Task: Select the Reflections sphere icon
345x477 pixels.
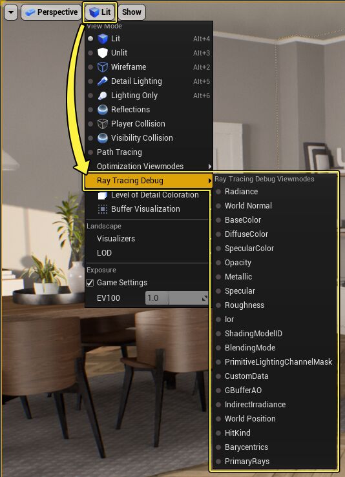Action: 103,110
